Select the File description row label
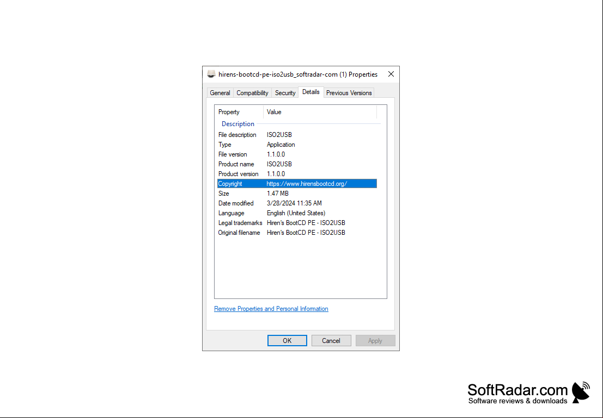This screenshot has height=418, width=603. click(237, 135)
